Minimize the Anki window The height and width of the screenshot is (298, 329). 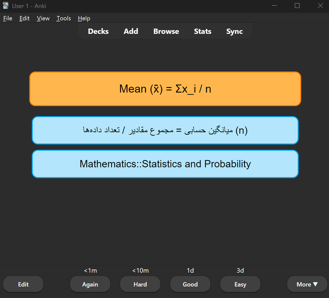[x=274, y=6]
